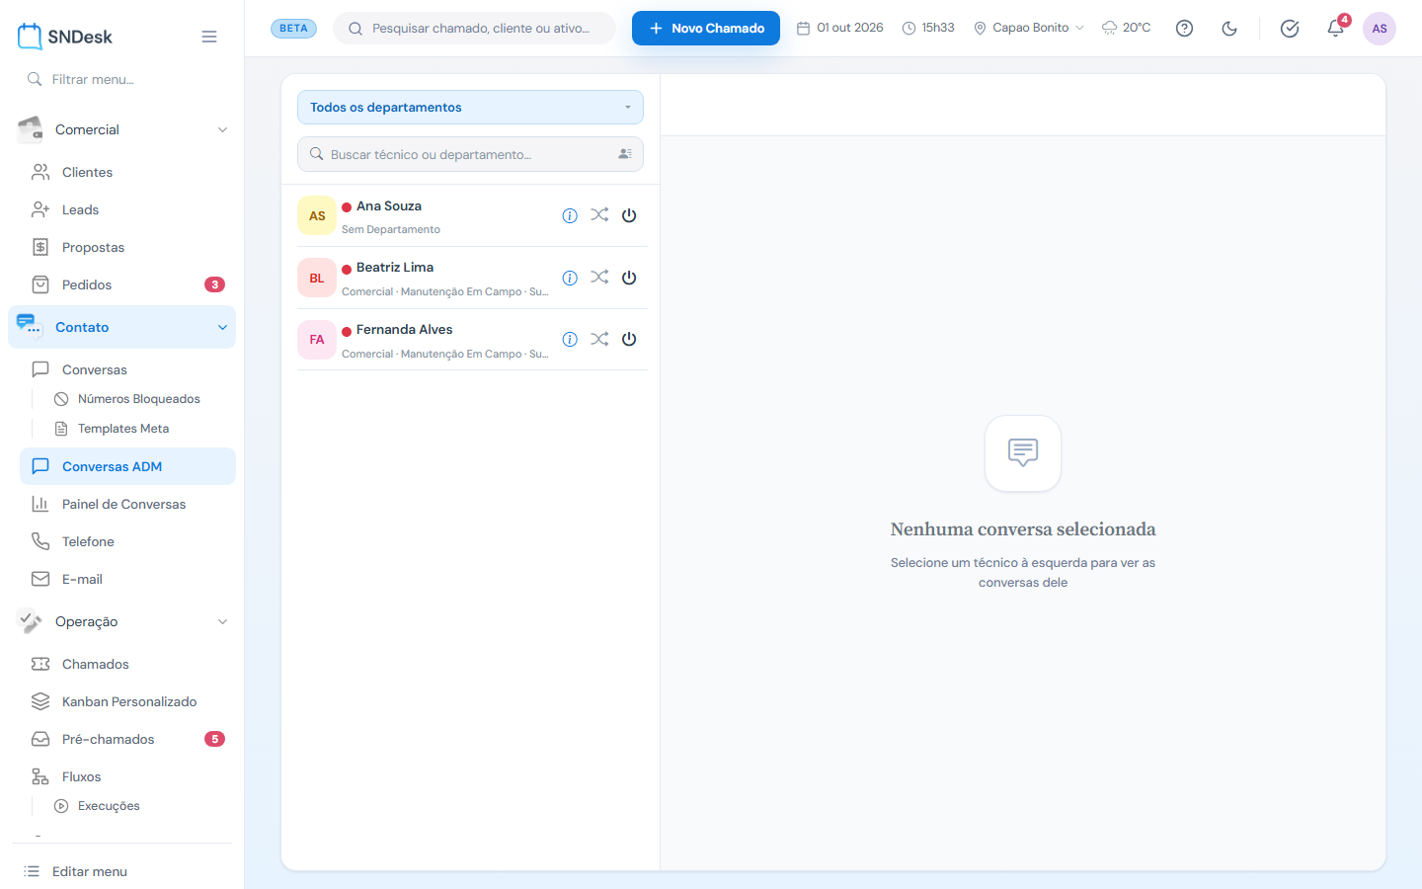
Task: Go to Propostas
Action: click(x=128, y=247)
